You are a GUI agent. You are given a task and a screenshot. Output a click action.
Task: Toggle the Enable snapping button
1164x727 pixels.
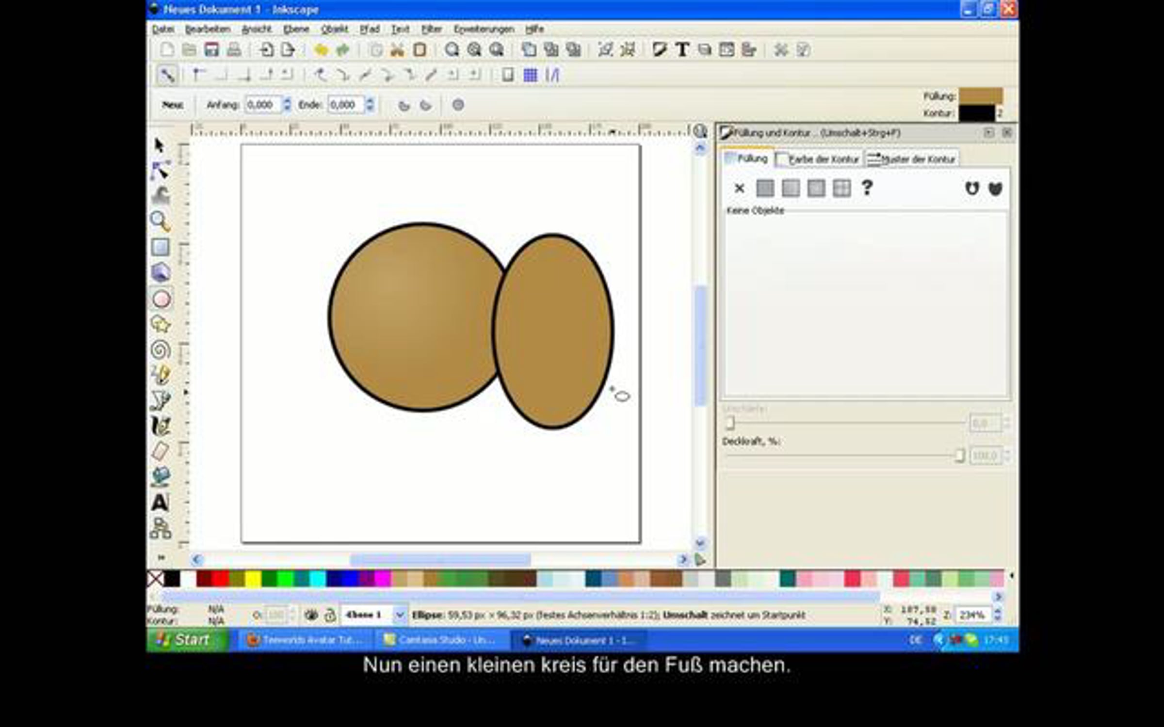click(x=167, y=75)
